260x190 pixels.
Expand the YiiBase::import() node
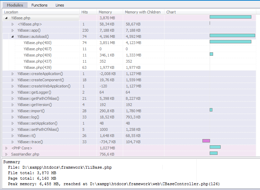pos(13,111)
